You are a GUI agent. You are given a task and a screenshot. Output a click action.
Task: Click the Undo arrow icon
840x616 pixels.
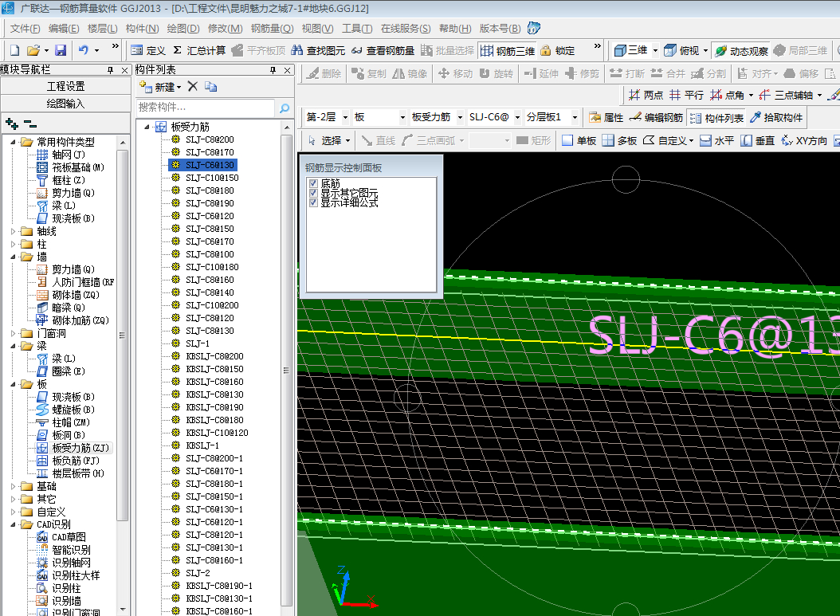pyautogui.click(x=84, y=50)
